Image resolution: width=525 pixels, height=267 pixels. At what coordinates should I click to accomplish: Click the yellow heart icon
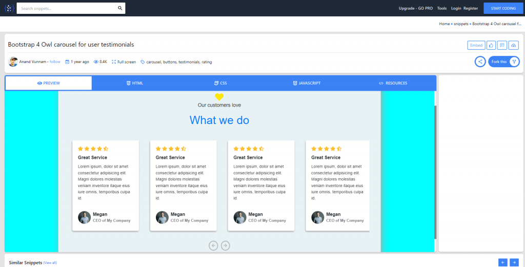point(219,97)
